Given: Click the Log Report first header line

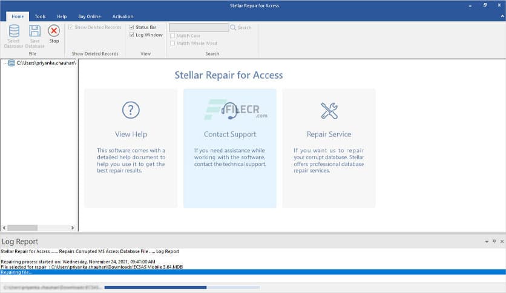Looking at the screenshot, I should (x=90, y=251).
